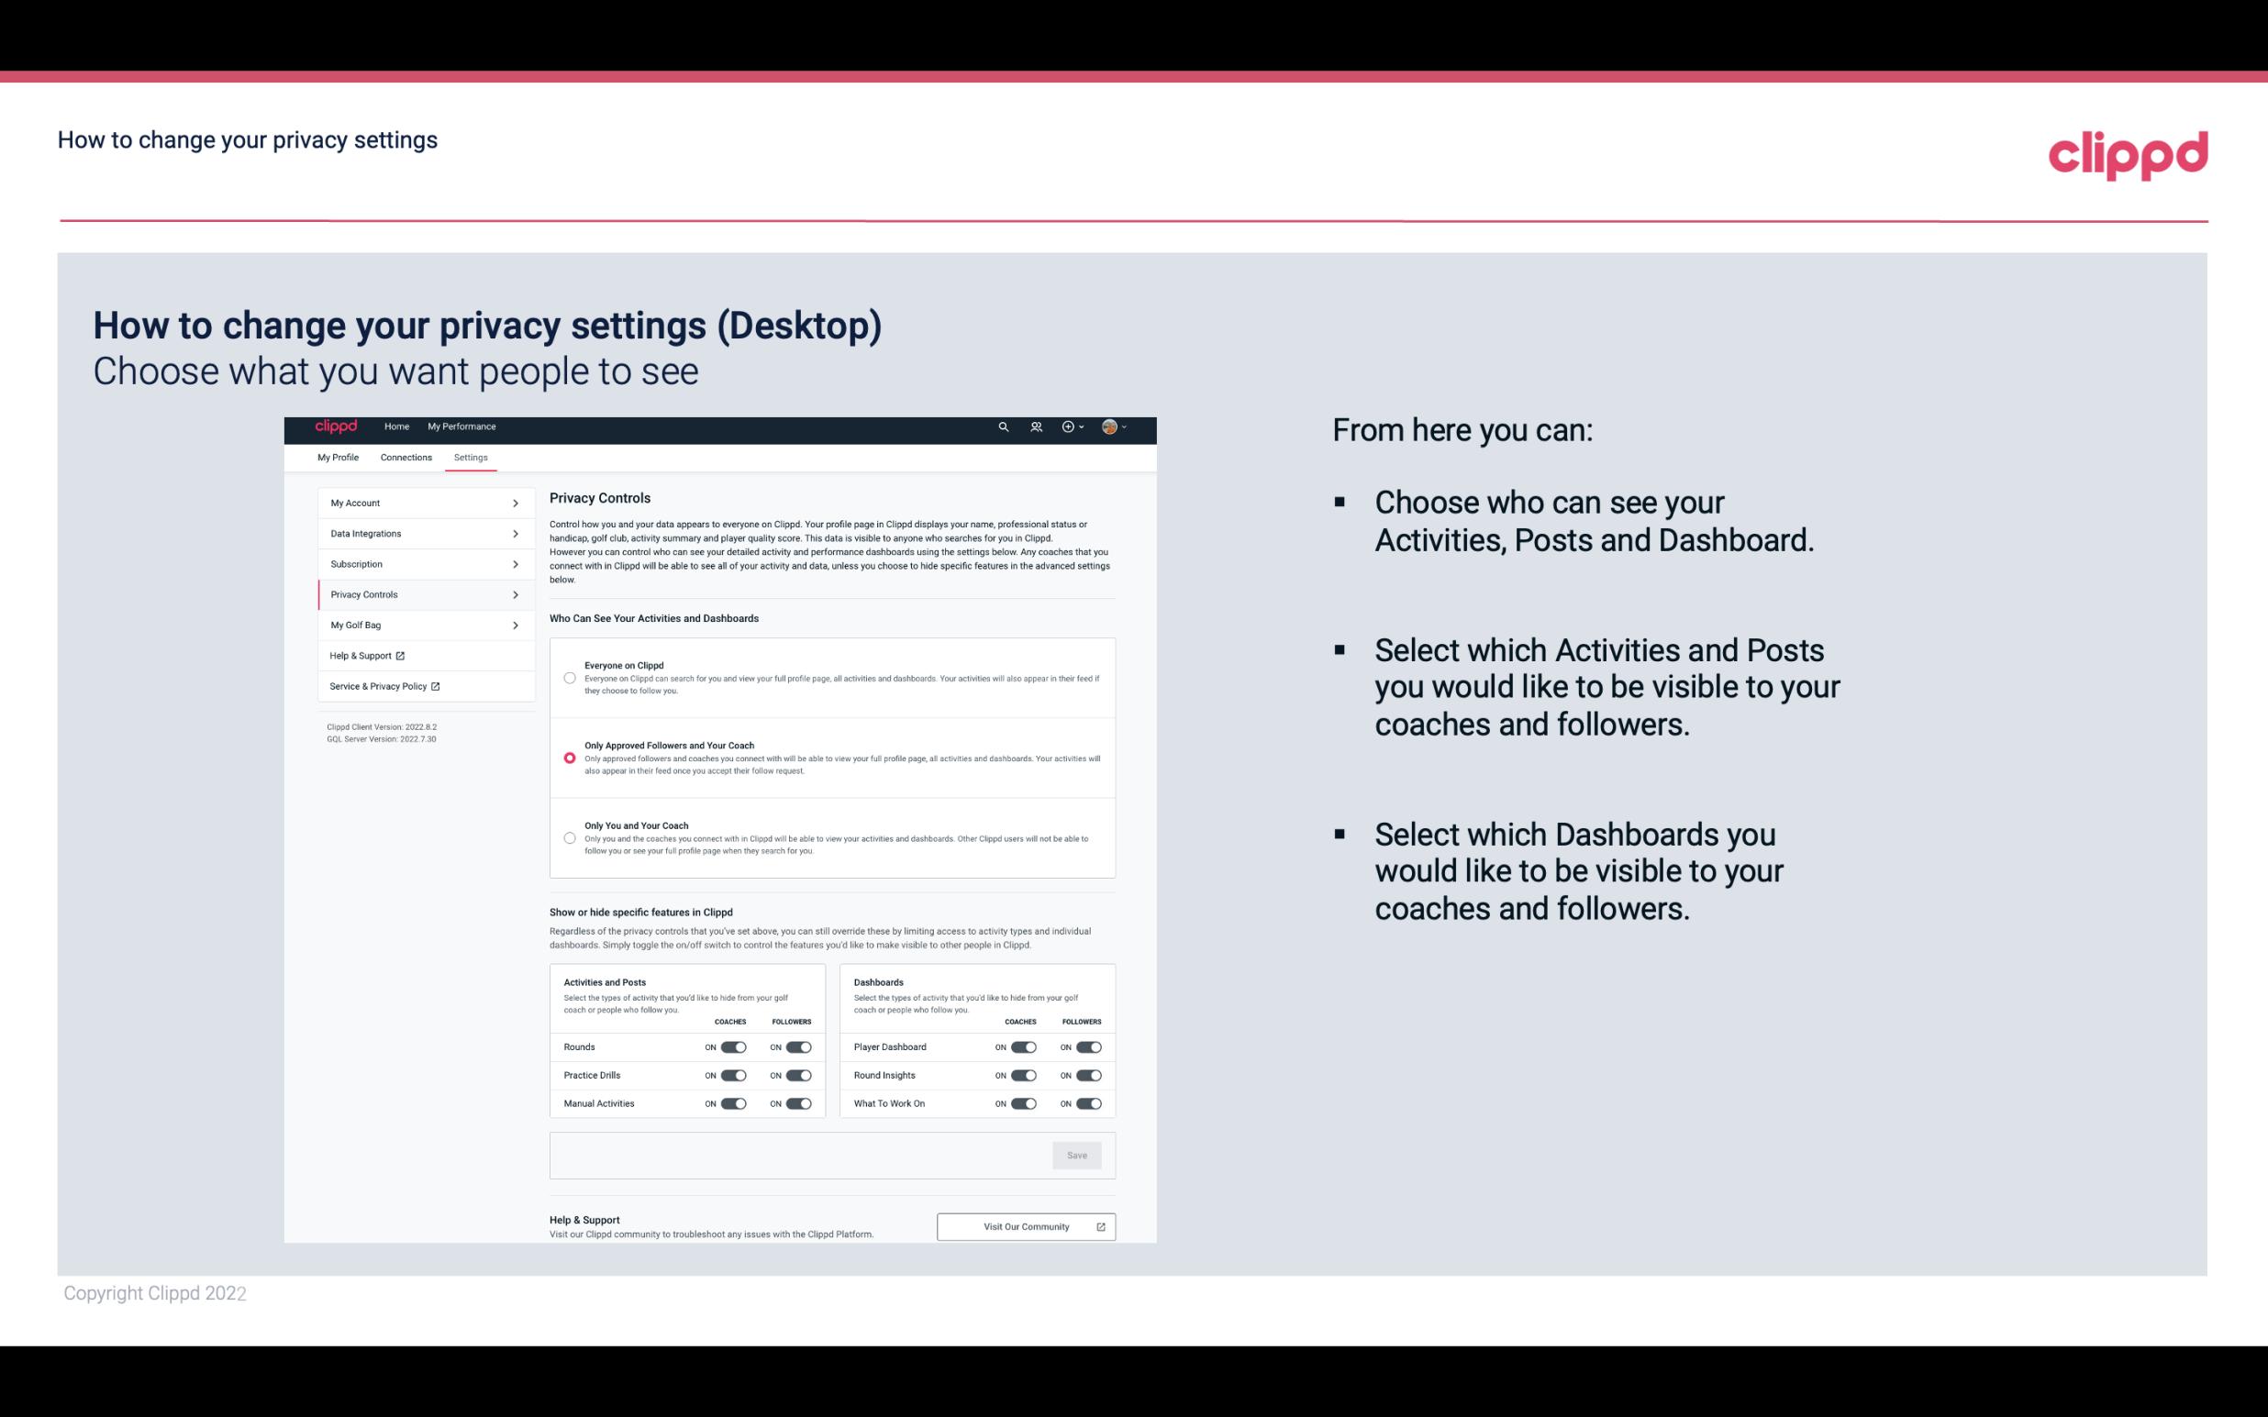Toggle Practice Drills Coaches switch
This screenshot has height=1417, width=2268.
pos(733,1076)
